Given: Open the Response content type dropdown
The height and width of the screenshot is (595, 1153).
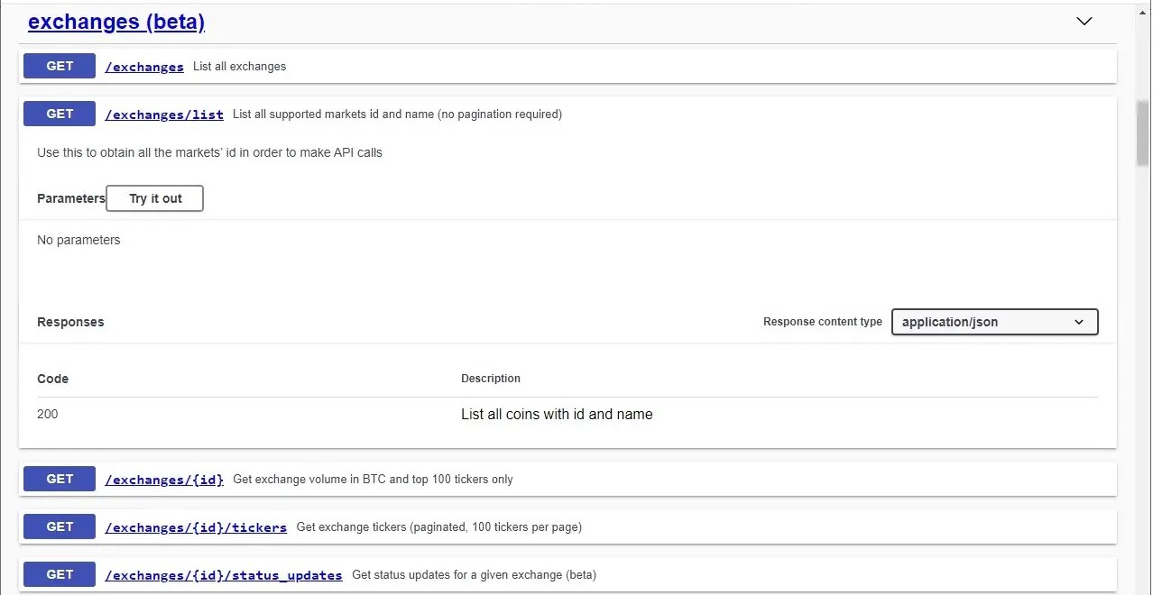Looking at the screenshot, I should 994,322.
